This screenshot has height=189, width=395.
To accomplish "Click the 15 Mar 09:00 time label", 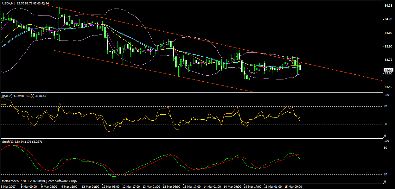I will pos(293,186).
